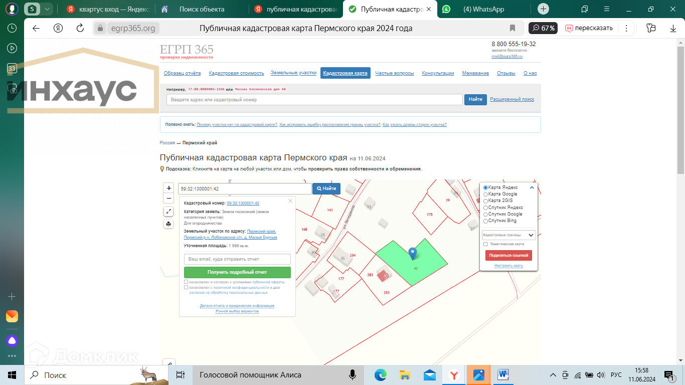Open the Кадастровые границы dropdown
This screenshot has width=685, height=385.
pos(508,235)
